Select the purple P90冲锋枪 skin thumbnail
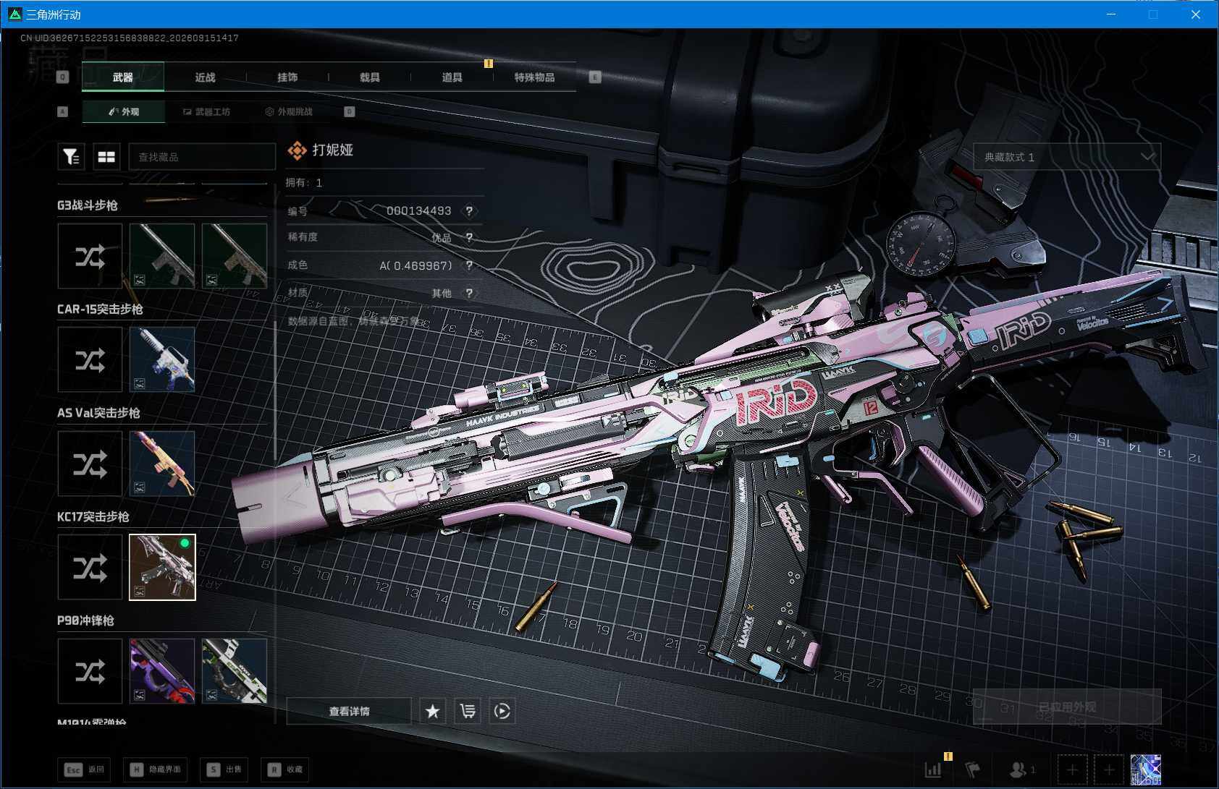This screenshot has height=789, width=1219. click(x=162, y=671)
